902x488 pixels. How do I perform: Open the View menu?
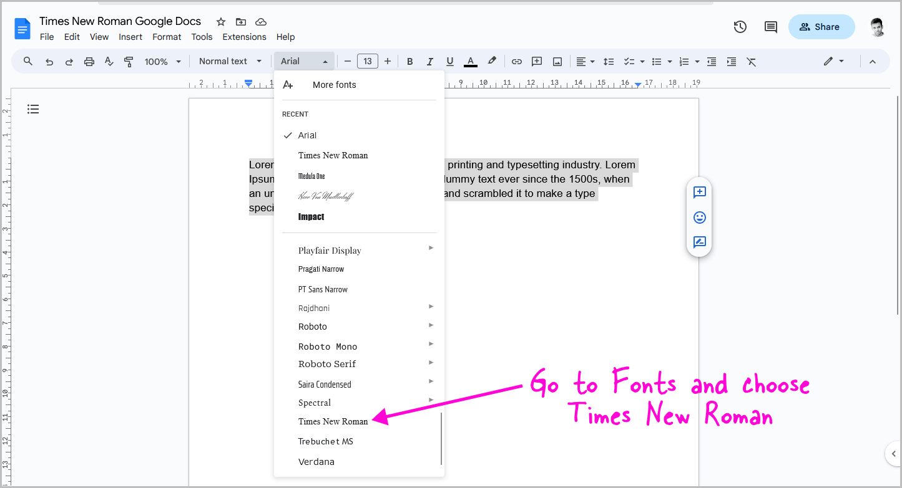point(99,37)
